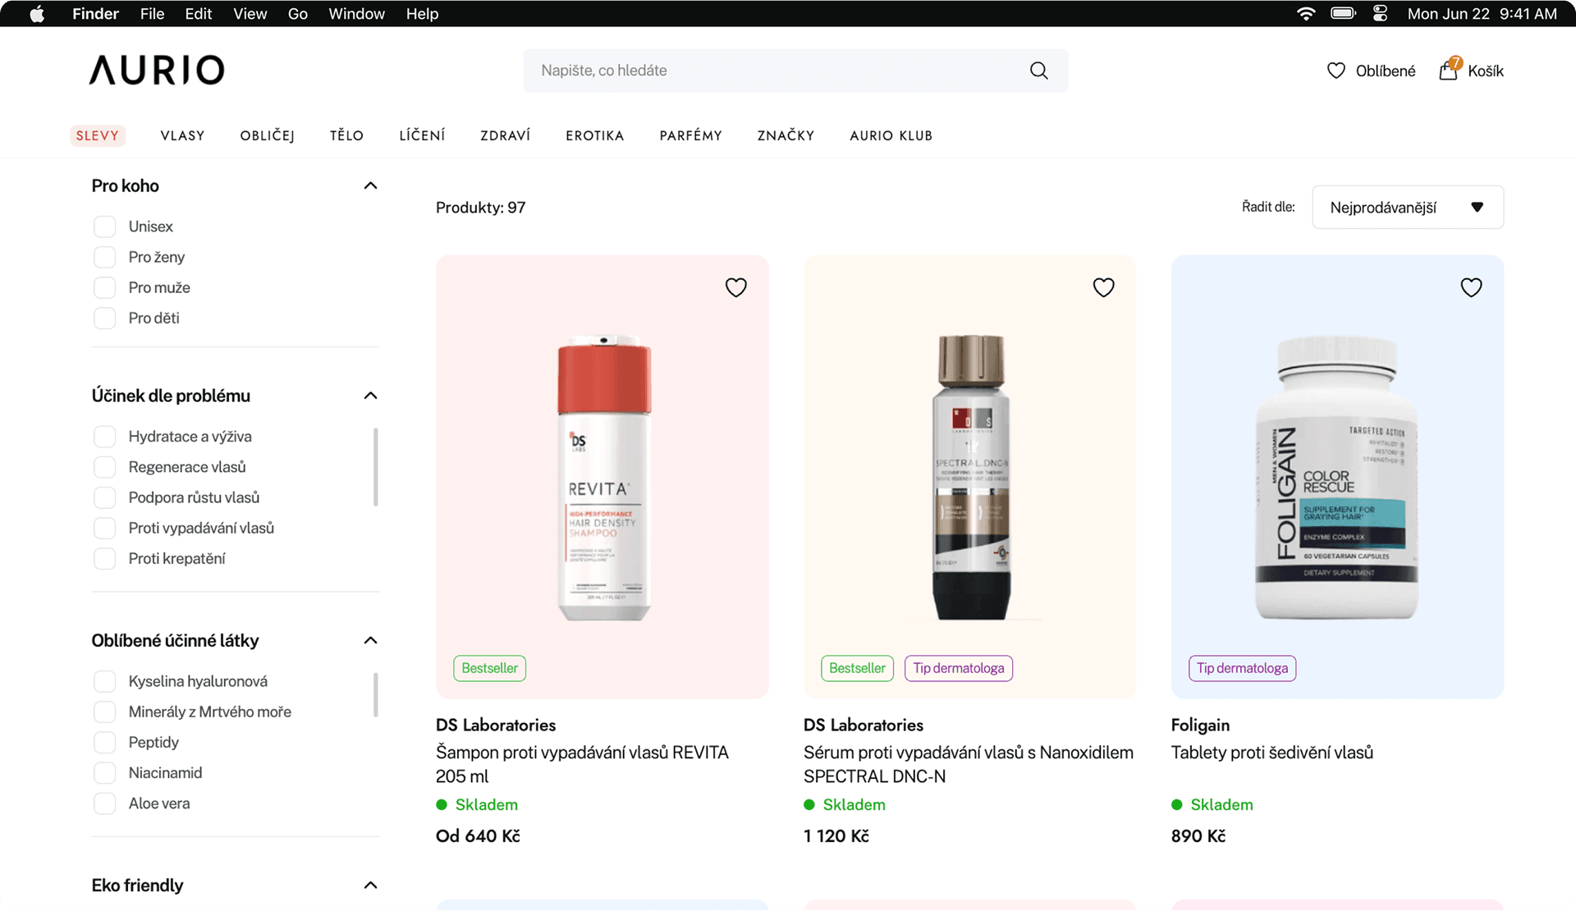Click the search magnifier icon
The height and width of the screenshot is (911, 1576).
tap(1038, 71)
